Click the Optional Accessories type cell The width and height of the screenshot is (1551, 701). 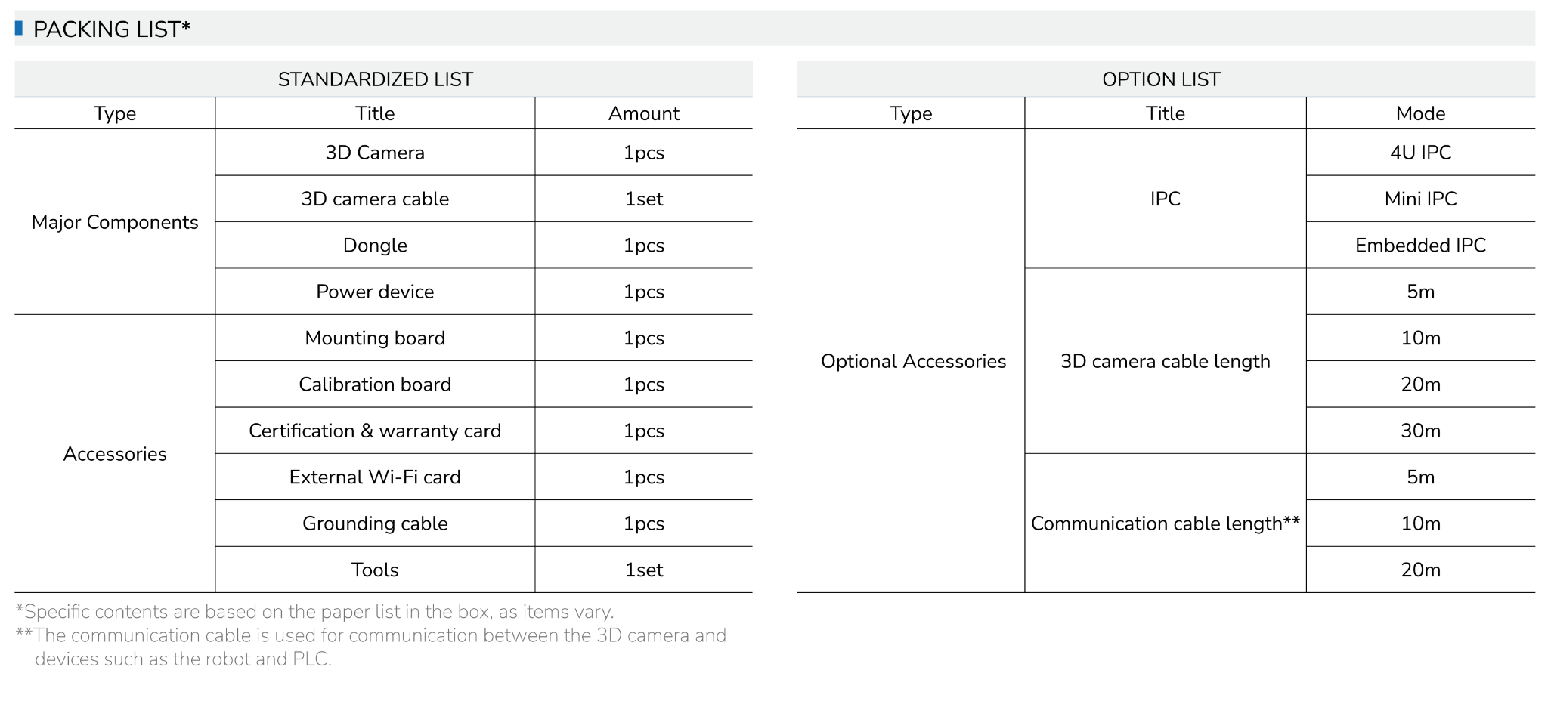pos(913,361)
